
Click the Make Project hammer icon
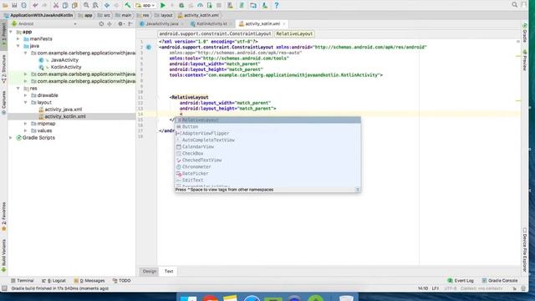128,5
